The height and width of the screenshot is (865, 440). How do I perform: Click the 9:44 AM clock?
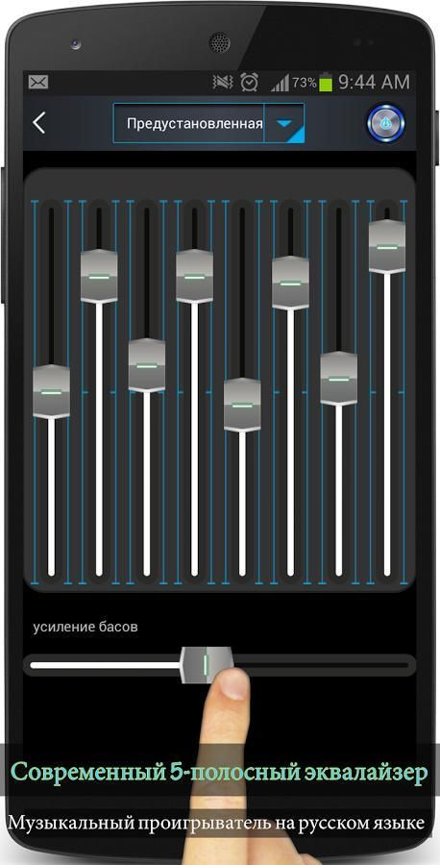[x=374, y=83]
